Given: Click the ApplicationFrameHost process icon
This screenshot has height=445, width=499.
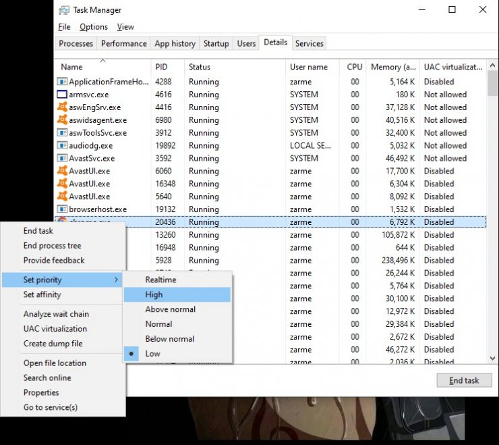Looking at the screenshot, I should tap(62, 82).
